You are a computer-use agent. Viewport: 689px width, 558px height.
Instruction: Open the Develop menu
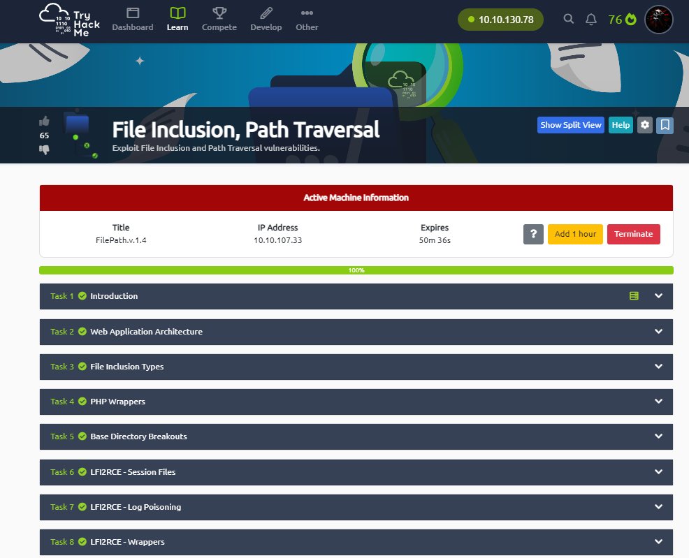point(266,20)
